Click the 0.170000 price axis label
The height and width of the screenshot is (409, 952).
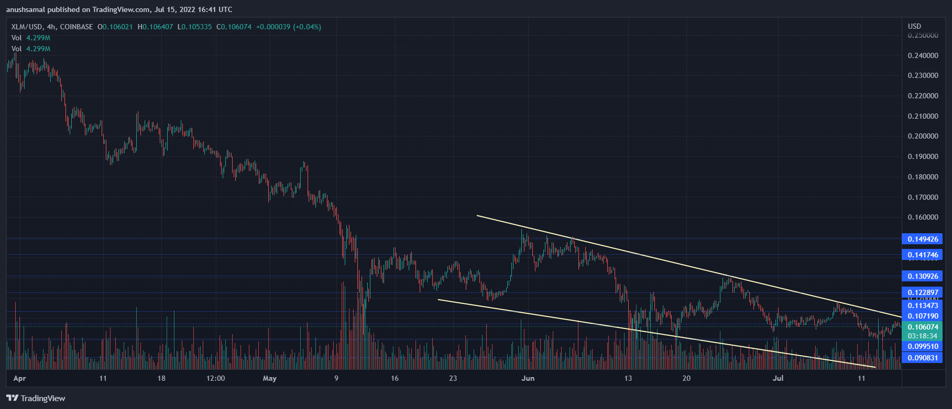[923, 197]
